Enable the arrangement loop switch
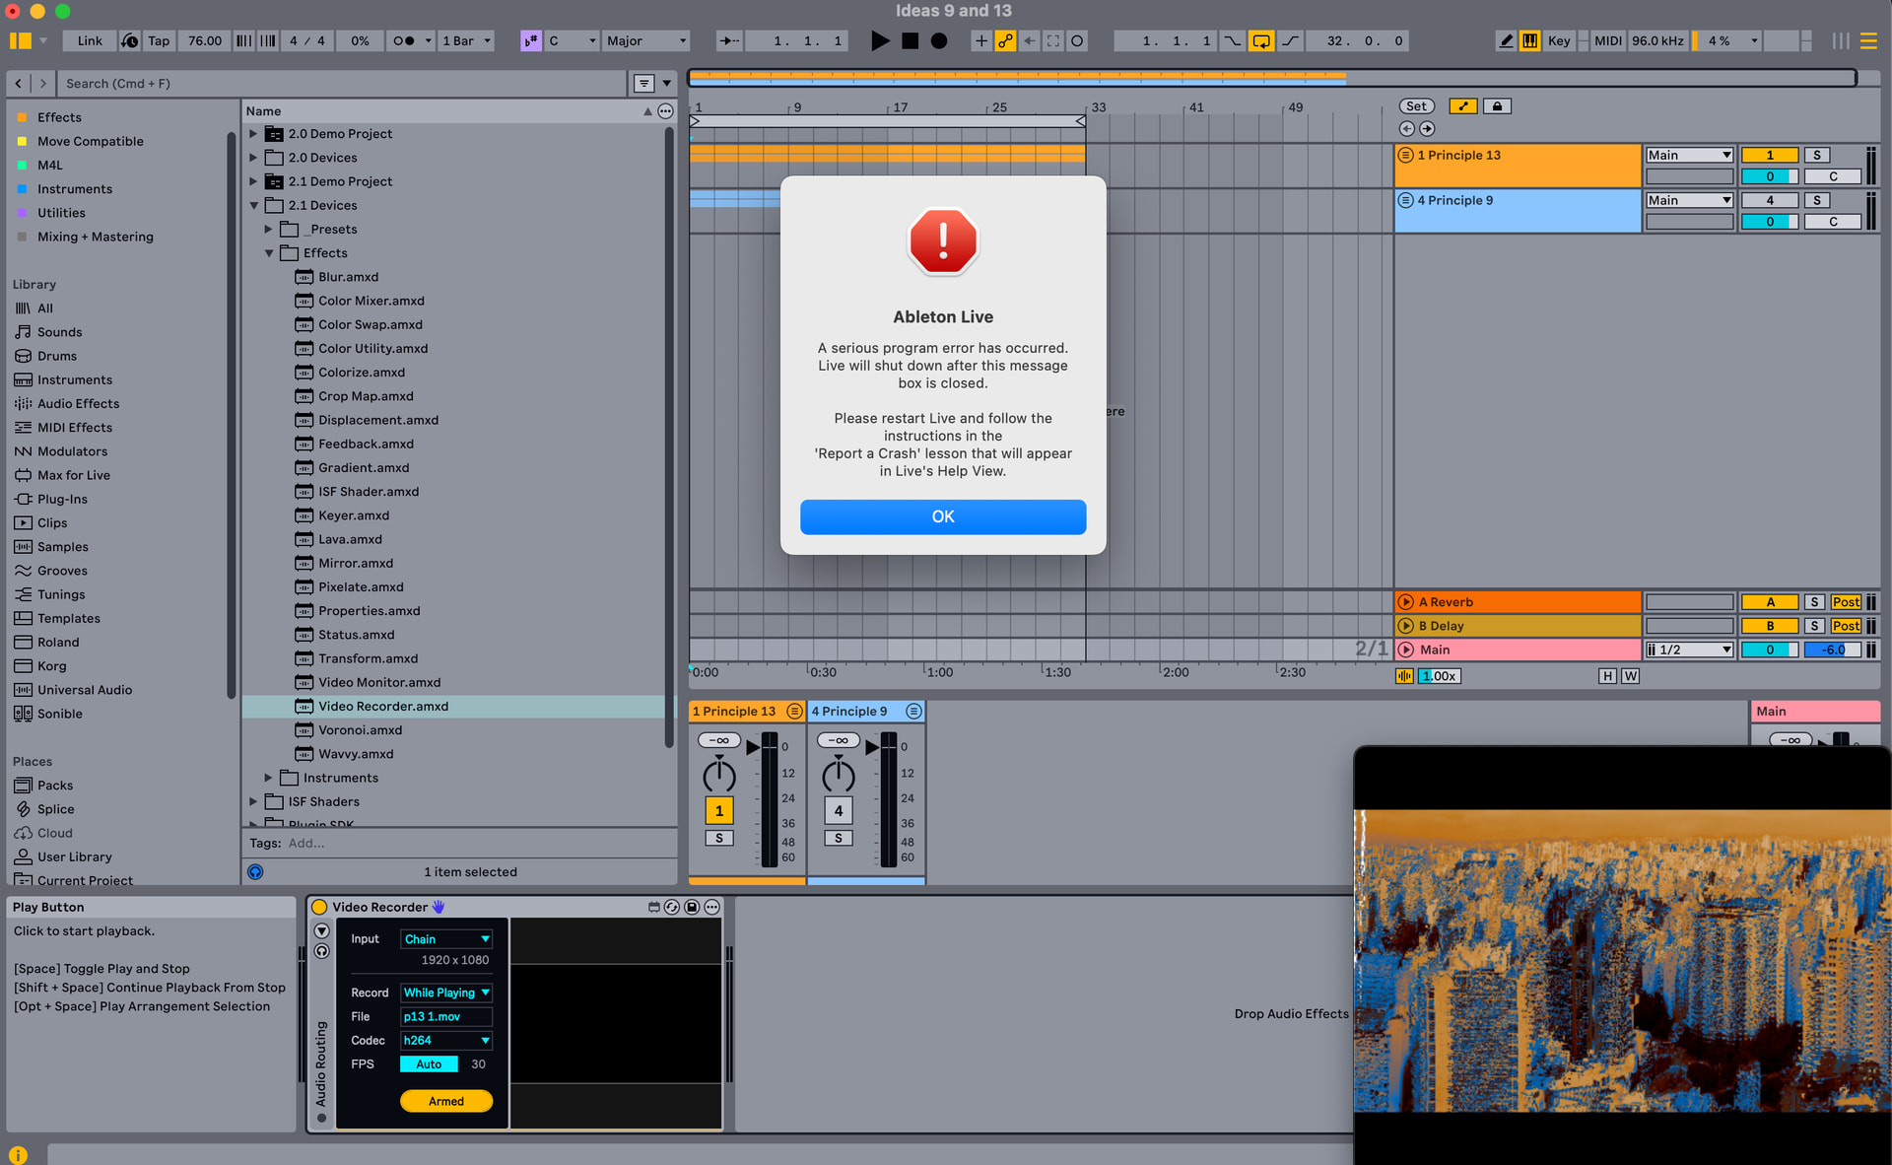Viewport: 1892px width, 1165px height. [1260, 40]
